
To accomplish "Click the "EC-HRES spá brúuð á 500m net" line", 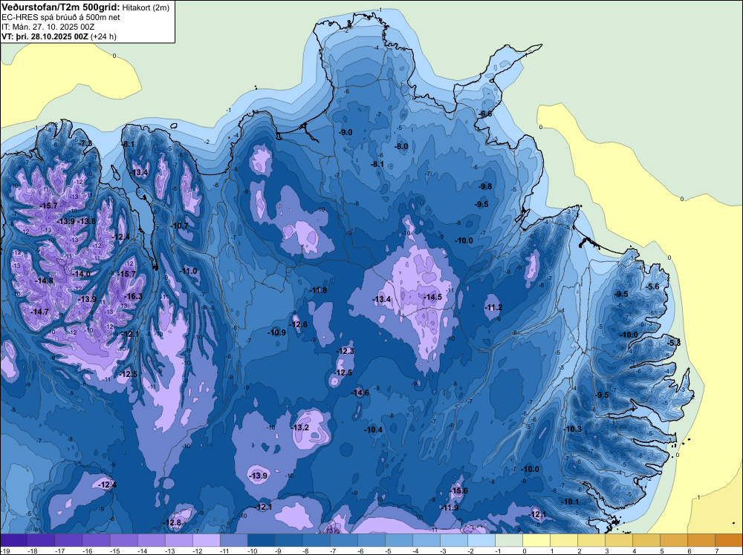I will pyautogui.click(x=61, y=17).
